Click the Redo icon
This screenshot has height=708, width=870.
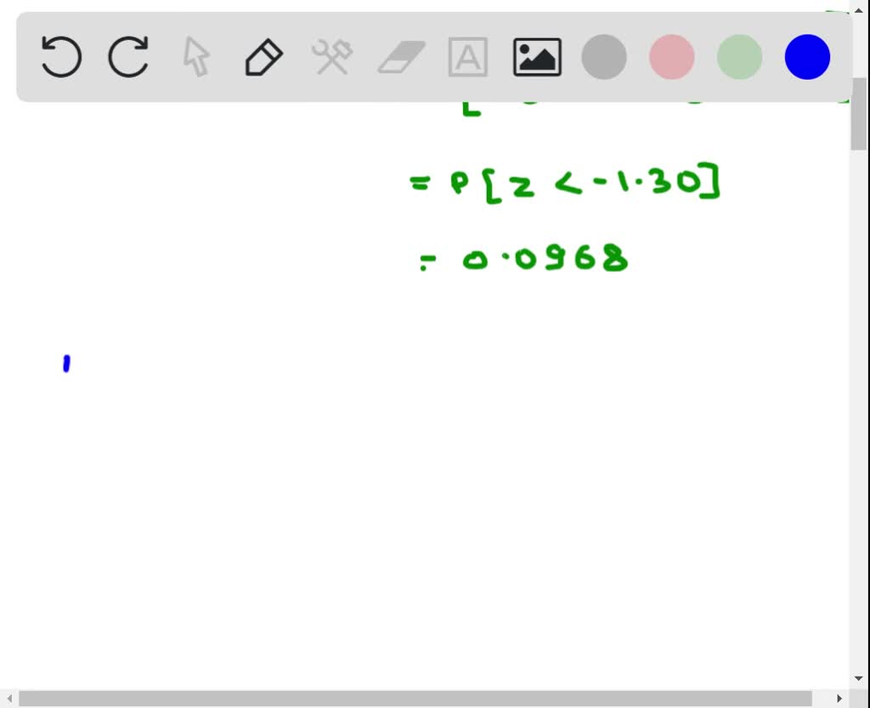coord(127,57)
